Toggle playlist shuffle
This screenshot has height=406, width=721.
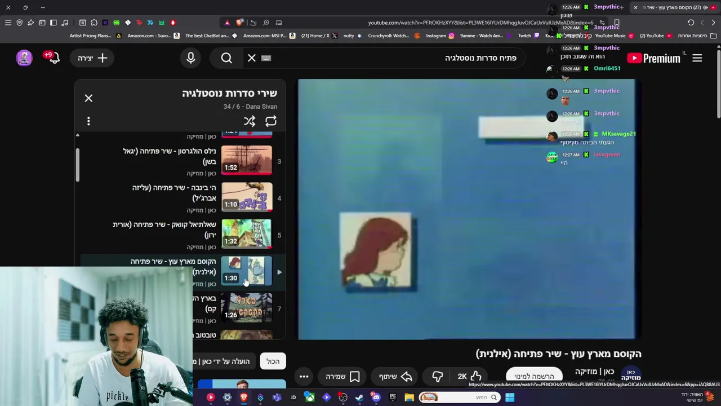(250, 121)
